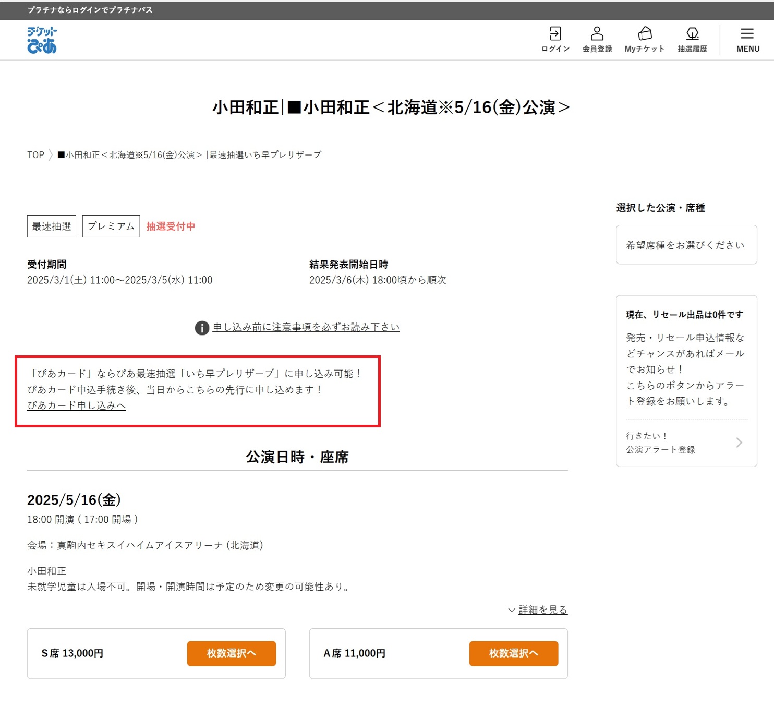Click the info icon beside 注意事項
Screen dimensions: 774x717
(202, 328)
